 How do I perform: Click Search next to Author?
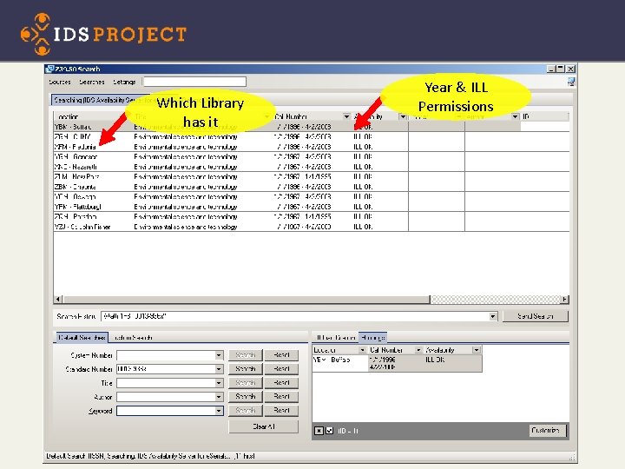pos(245,396)
